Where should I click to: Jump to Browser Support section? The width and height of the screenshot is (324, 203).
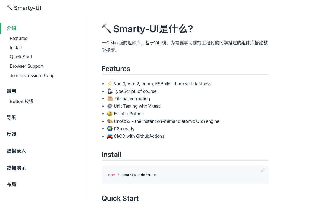[26, 66]
